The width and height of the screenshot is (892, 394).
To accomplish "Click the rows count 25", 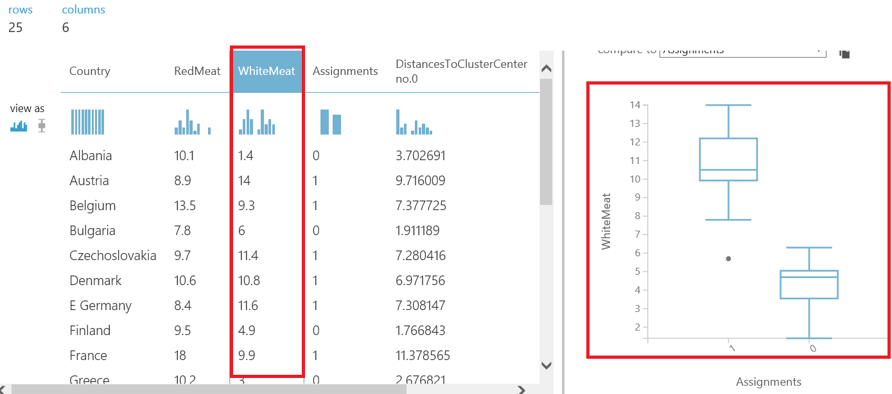I will tap(15, 28).
